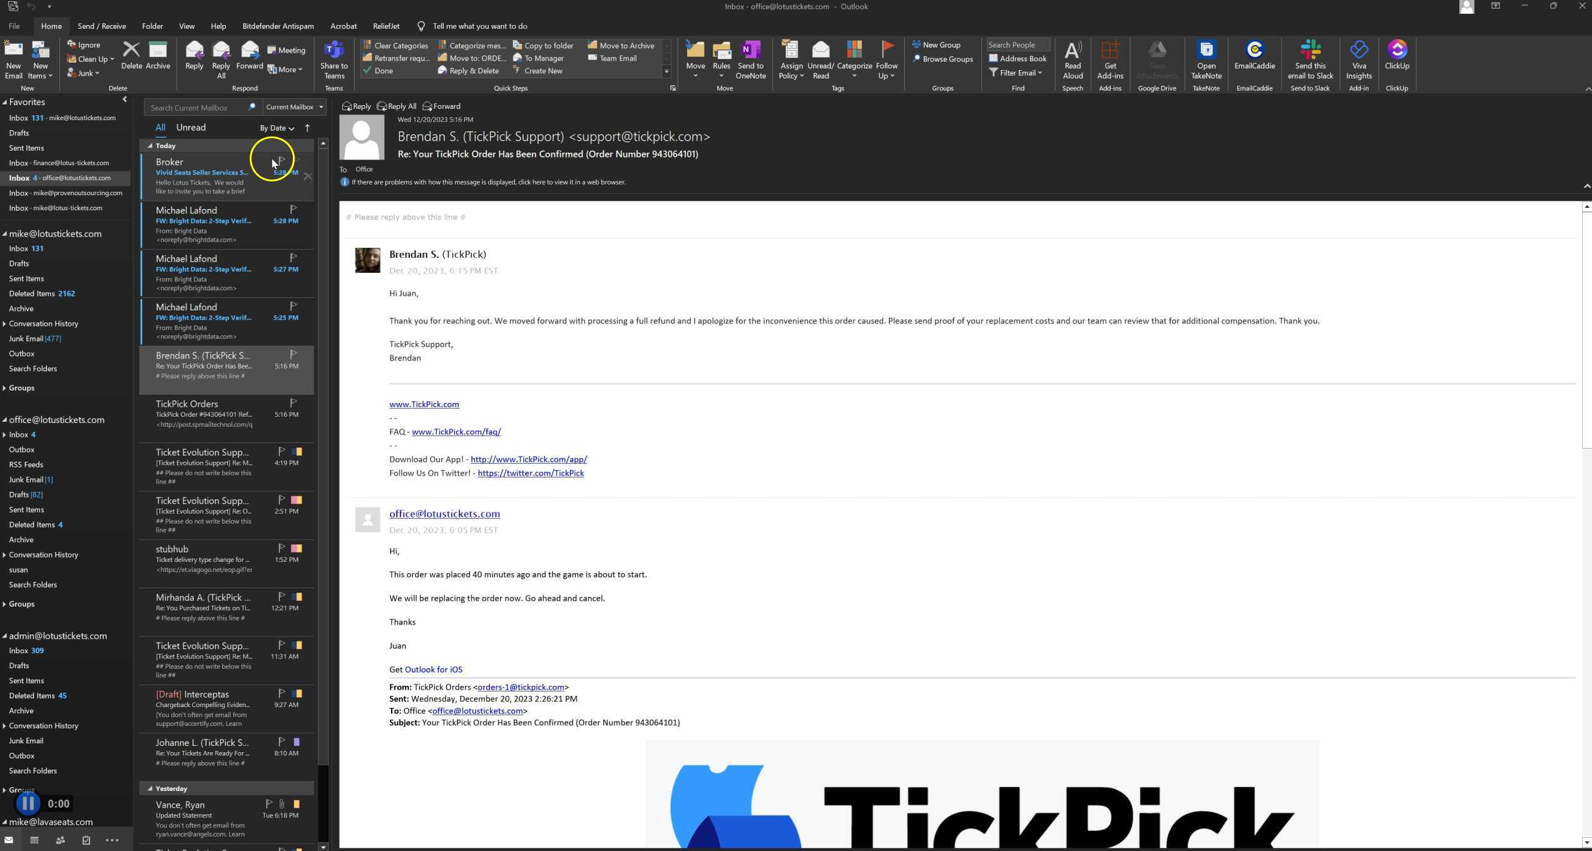Send this email to Slack

click(x=1310, y=59)
